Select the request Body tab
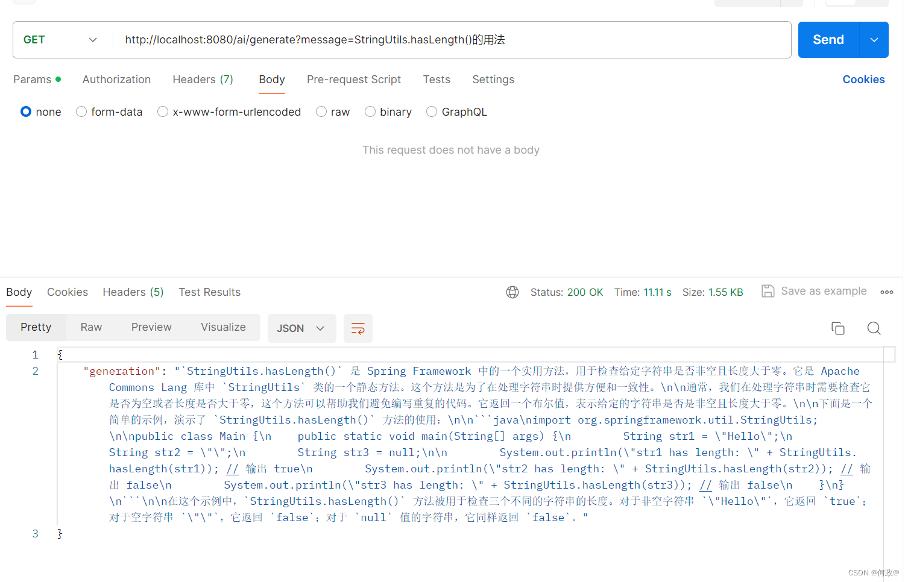The image size is (908, 582). 272,80
